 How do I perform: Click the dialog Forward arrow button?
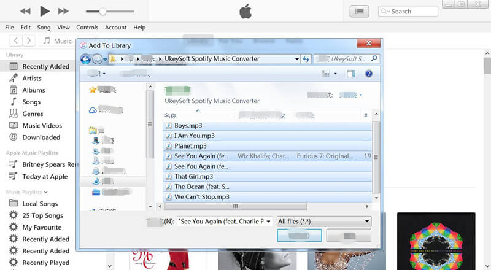coord(98,59)
